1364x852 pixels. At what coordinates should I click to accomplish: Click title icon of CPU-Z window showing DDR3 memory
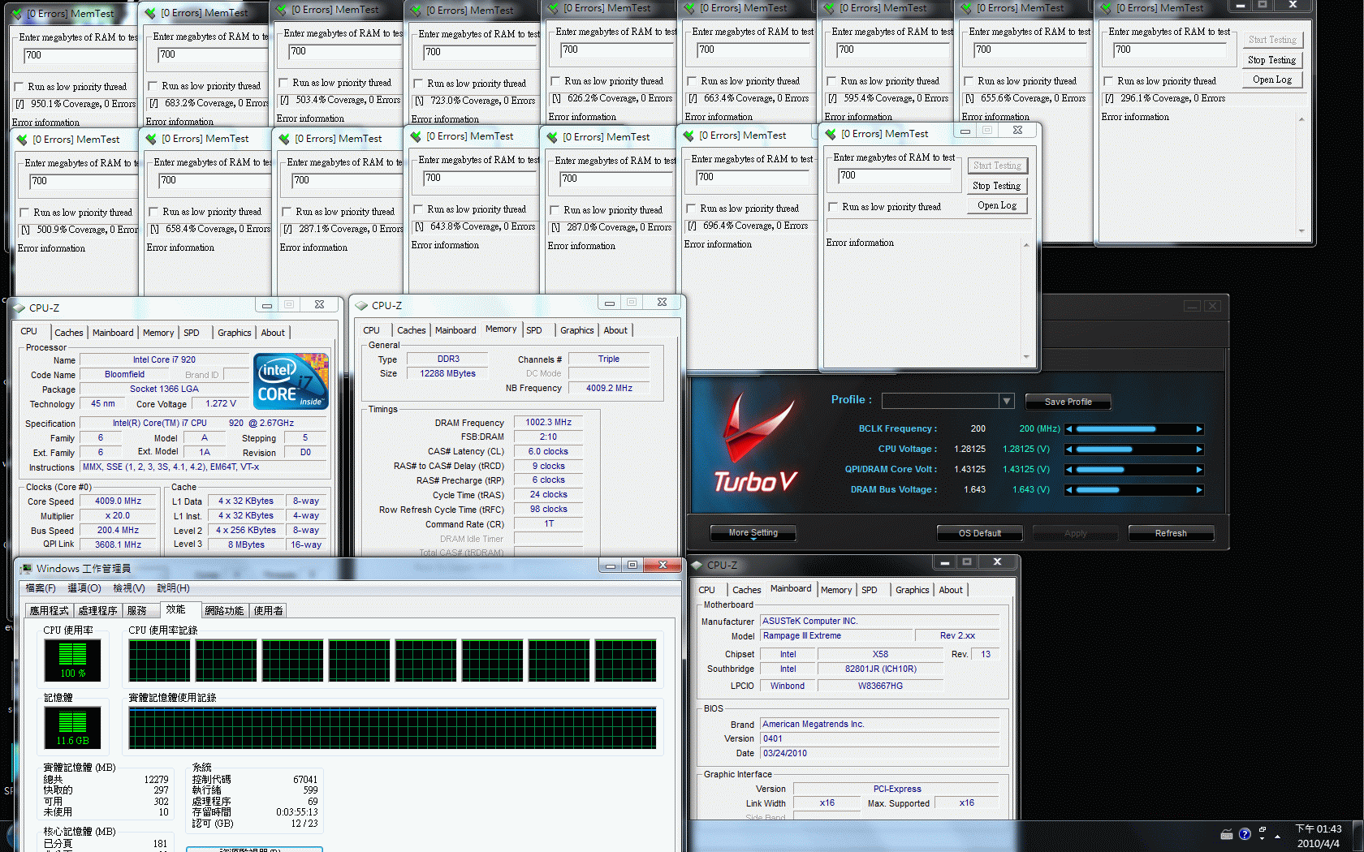coord(362,306)
